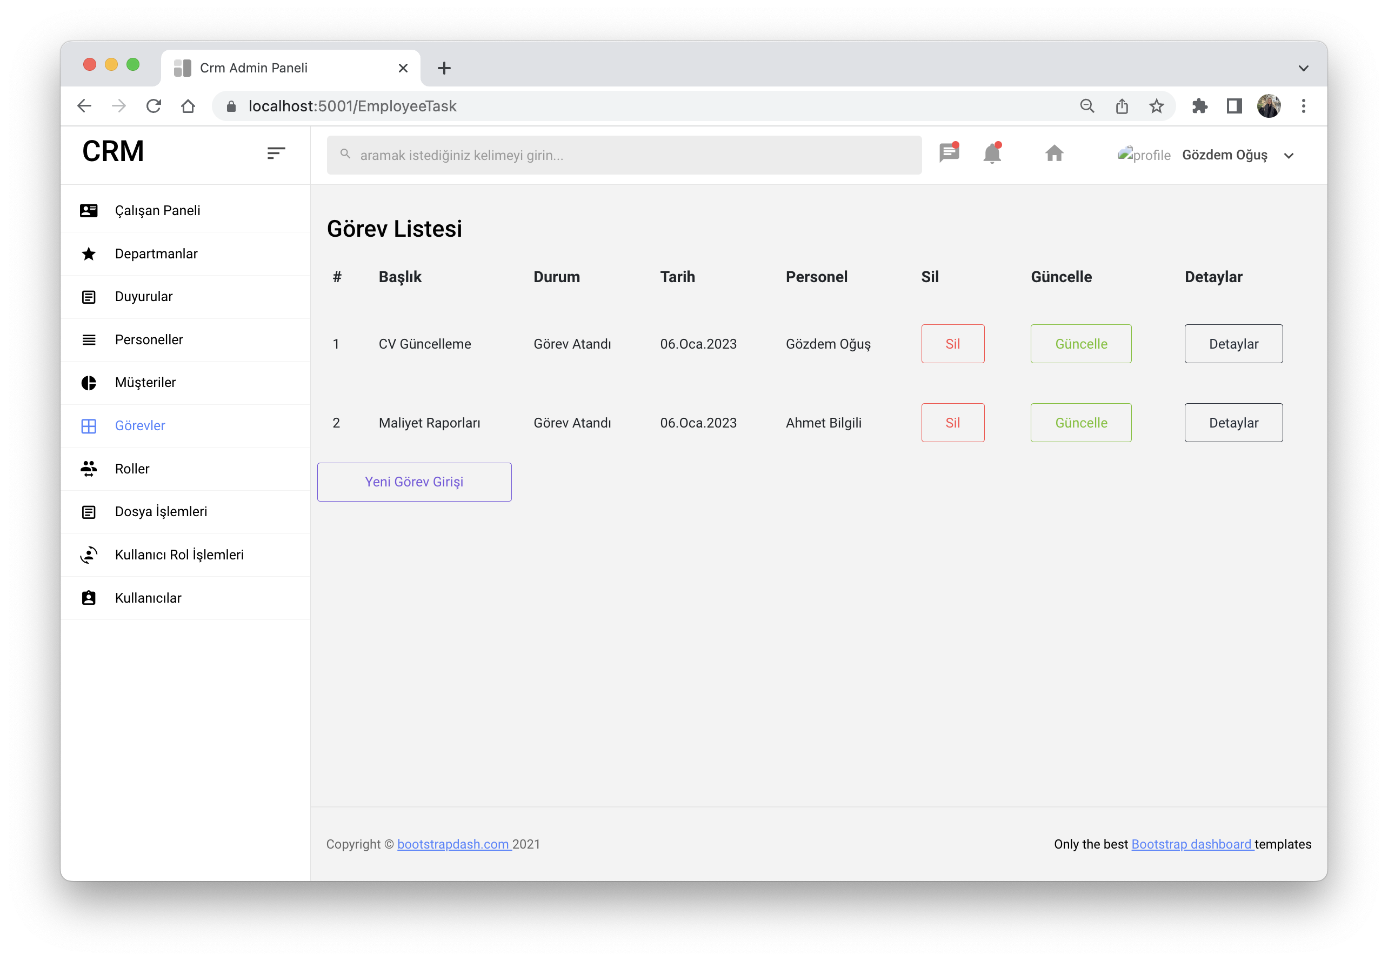Focus the search keyword input field
This screenshot has width=1388, height=961.
pyautogui.click(x=624, y=155)
